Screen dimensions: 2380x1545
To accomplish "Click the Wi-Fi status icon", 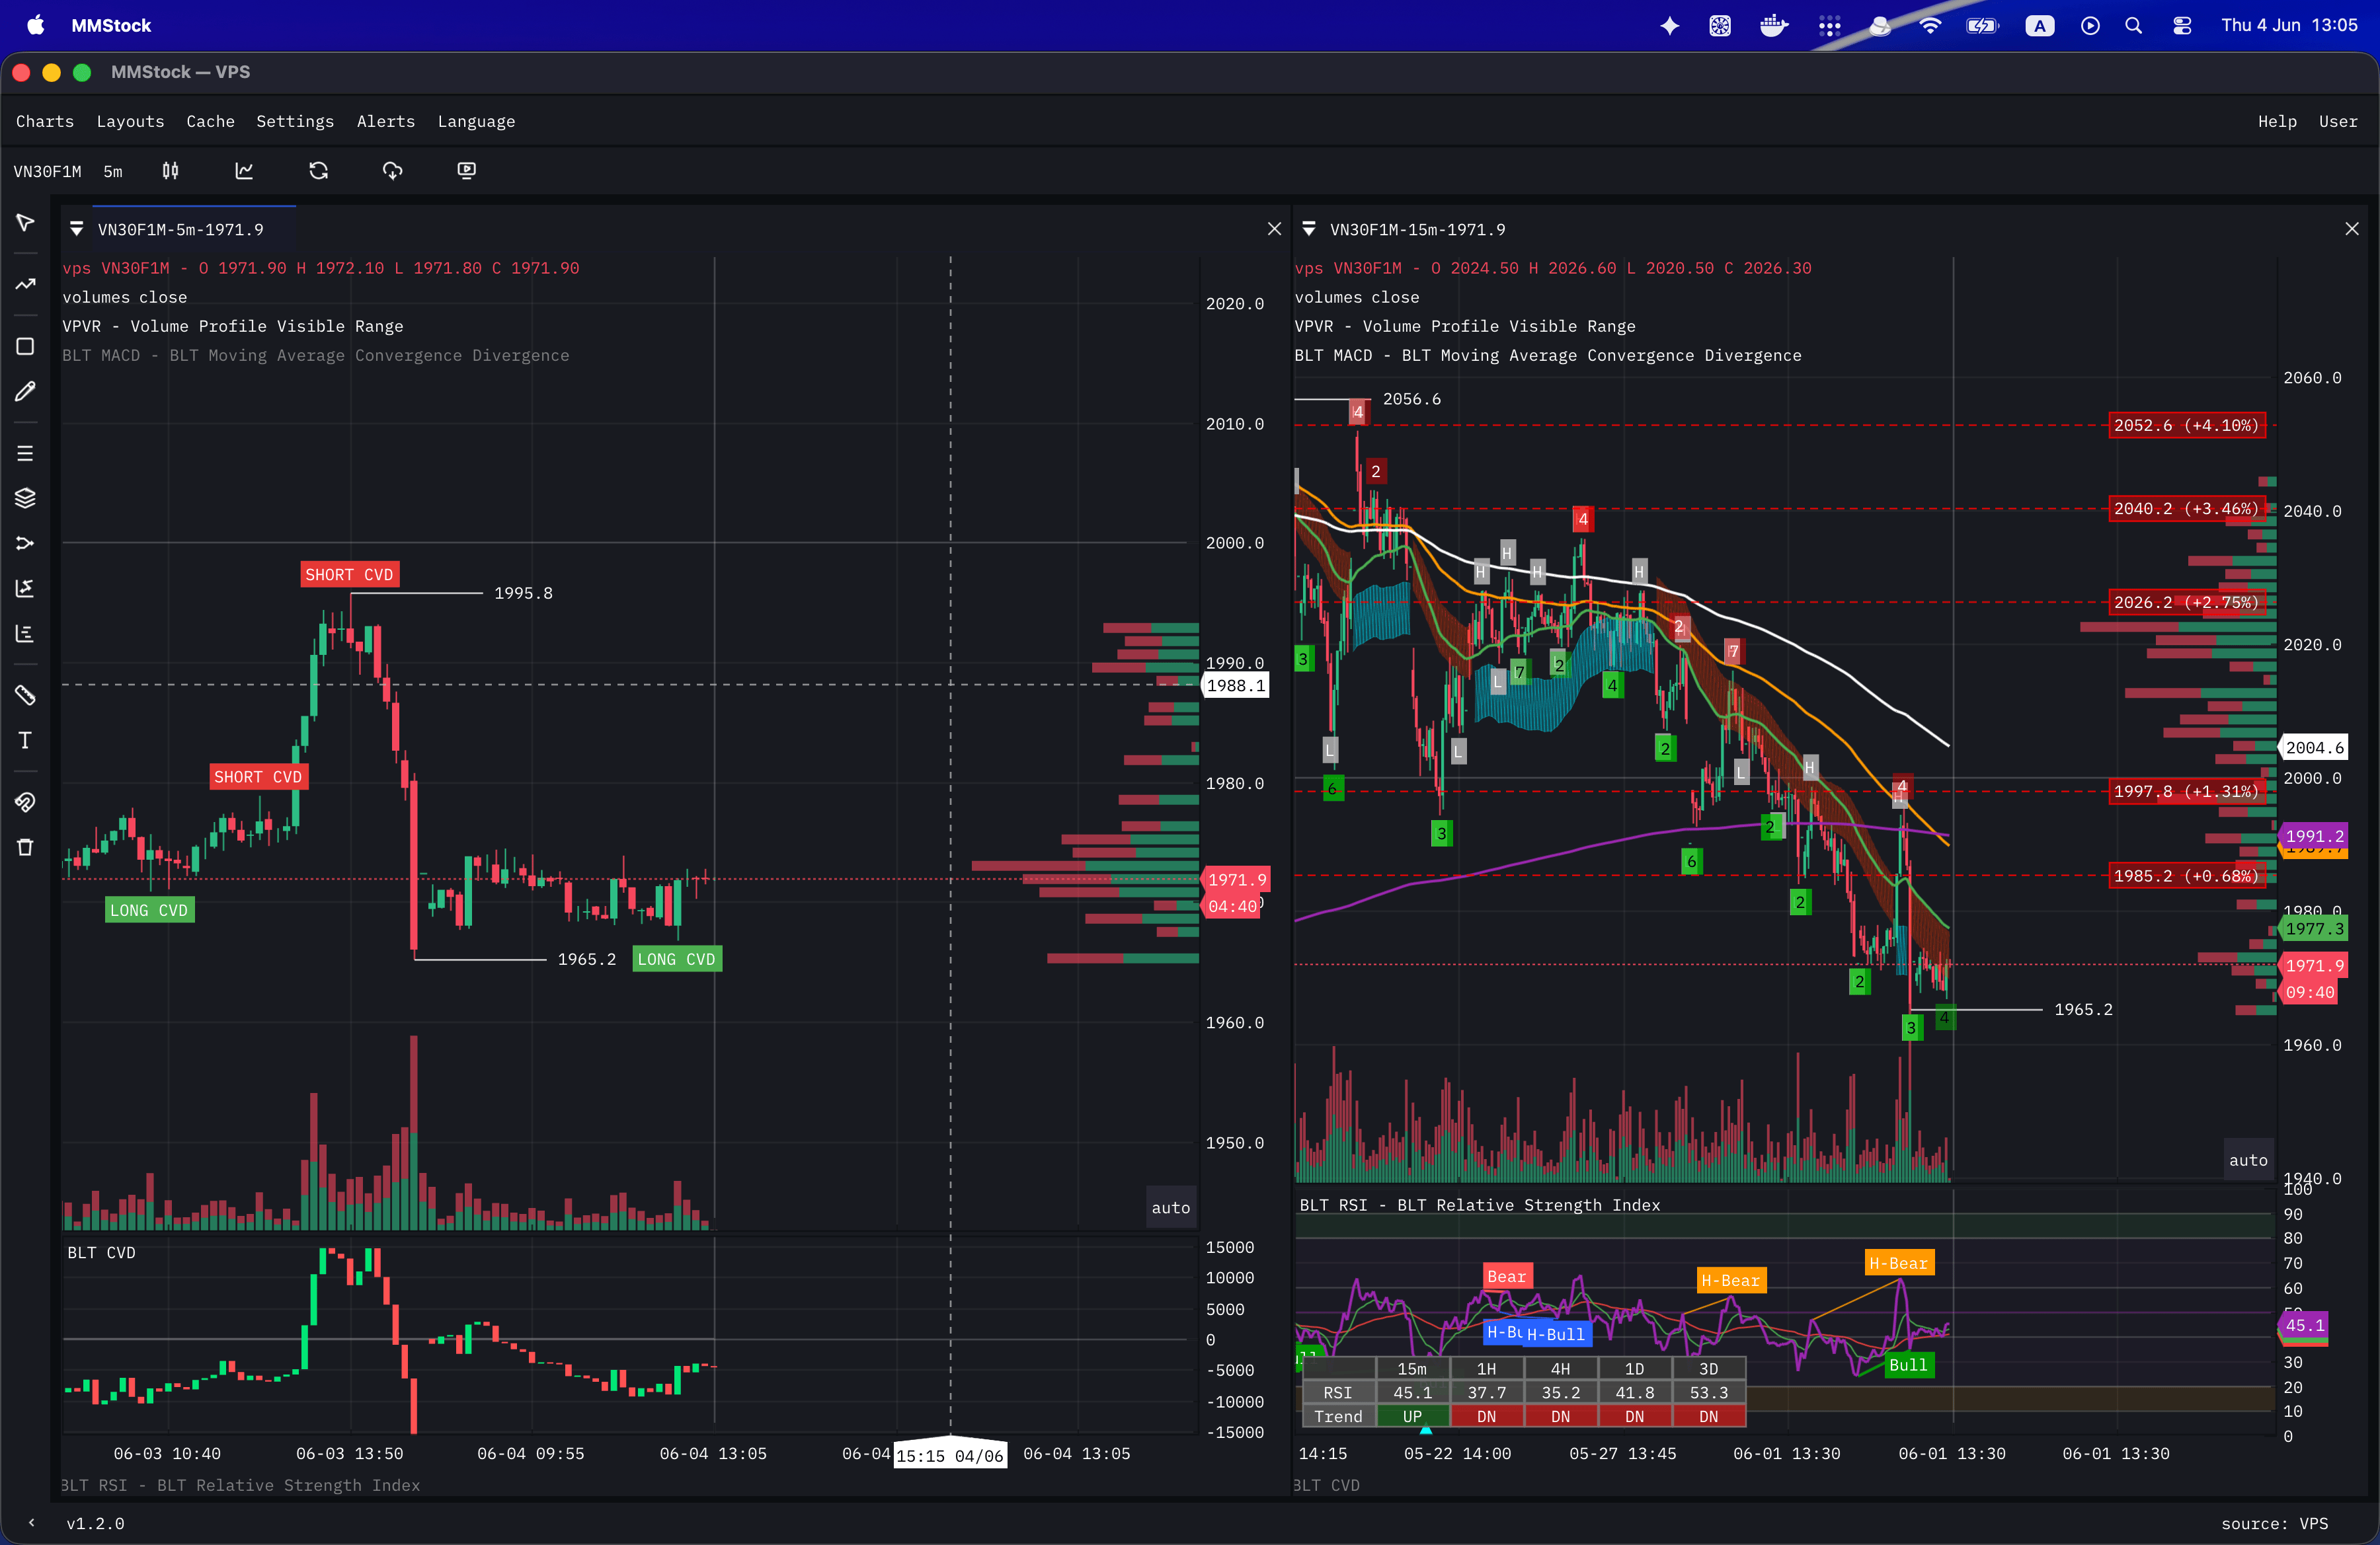I will [x=1930, y=26].
